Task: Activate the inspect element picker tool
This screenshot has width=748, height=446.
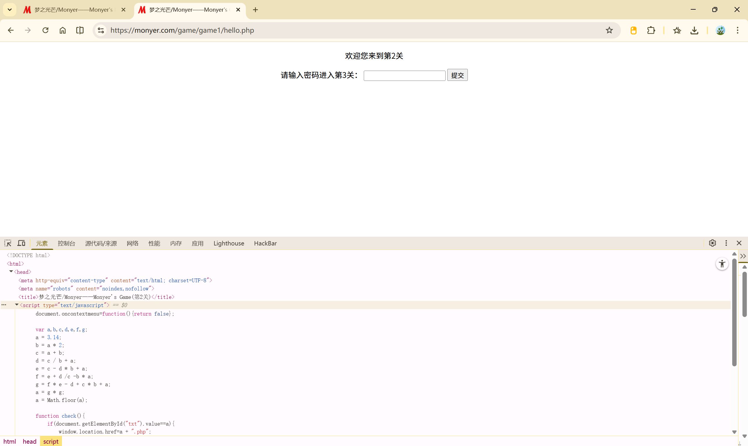Action: [x=8, y=243]
